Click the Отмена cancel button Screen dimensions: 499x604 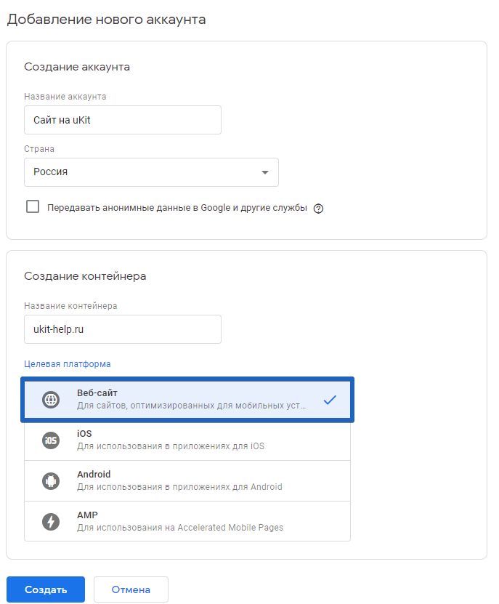(x=131, y=589)
